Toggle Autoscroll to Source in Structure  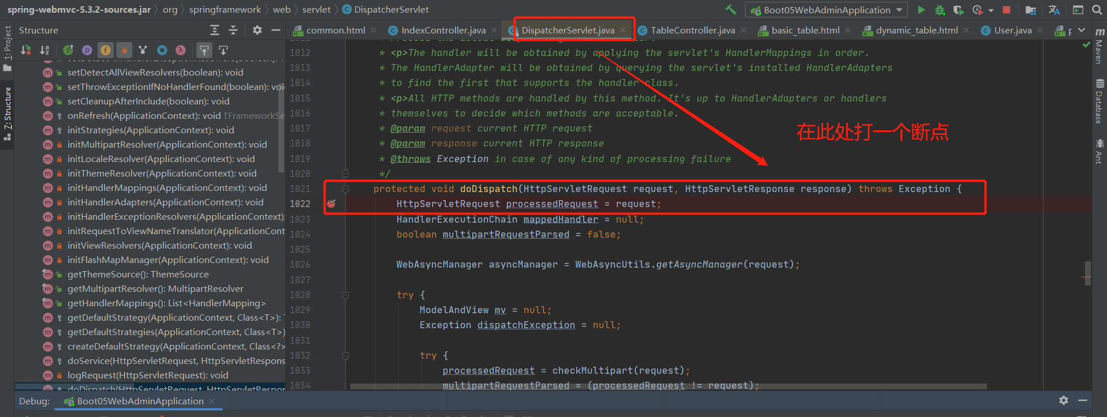point(204,50)
